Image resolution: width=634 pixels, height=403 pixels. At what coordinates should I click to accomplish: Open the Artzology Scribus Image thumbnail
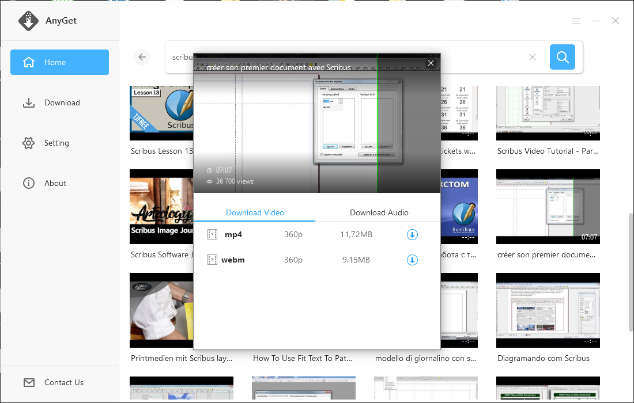[x=161, y=207]
